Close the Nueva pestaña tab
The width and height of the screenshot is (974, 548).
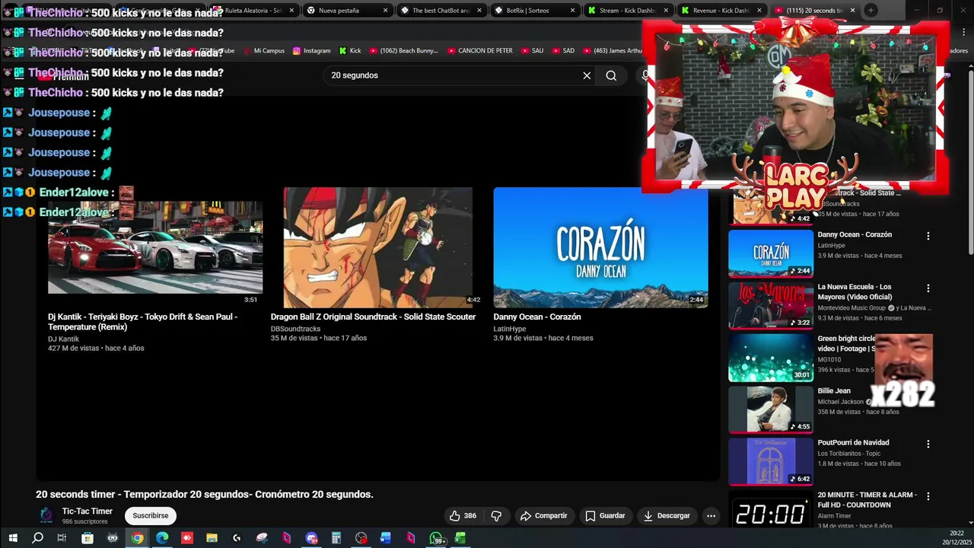tap(385, 11)
